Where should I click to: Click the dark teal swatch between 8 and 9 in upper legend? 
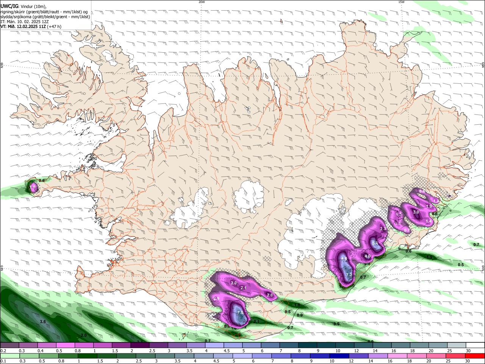coord(307,345)
